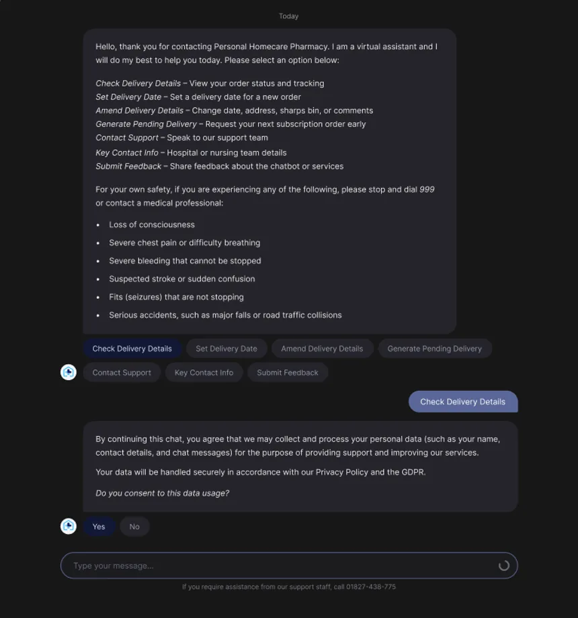Select the Key Contact Info chip
Screen dimensions: 578x618
pyautogui.click(x=204, y=372)
